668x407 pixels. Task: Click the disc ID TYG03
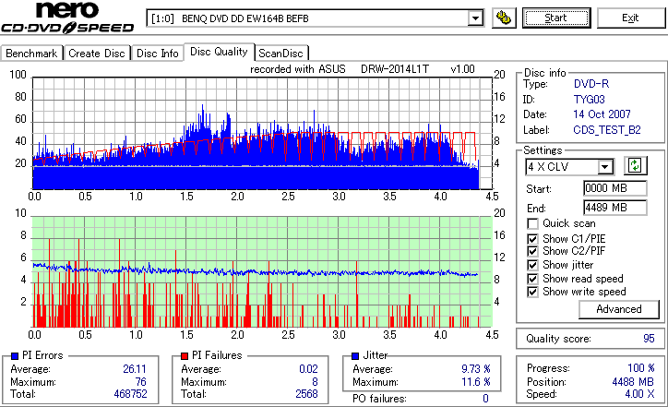pos(590,100)
